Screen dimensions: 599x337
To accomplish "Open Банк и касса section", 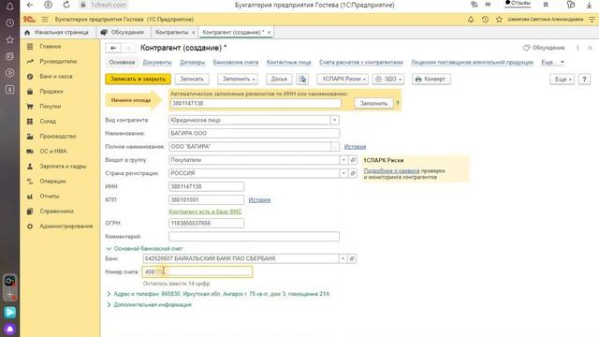I will pos(56,77).
